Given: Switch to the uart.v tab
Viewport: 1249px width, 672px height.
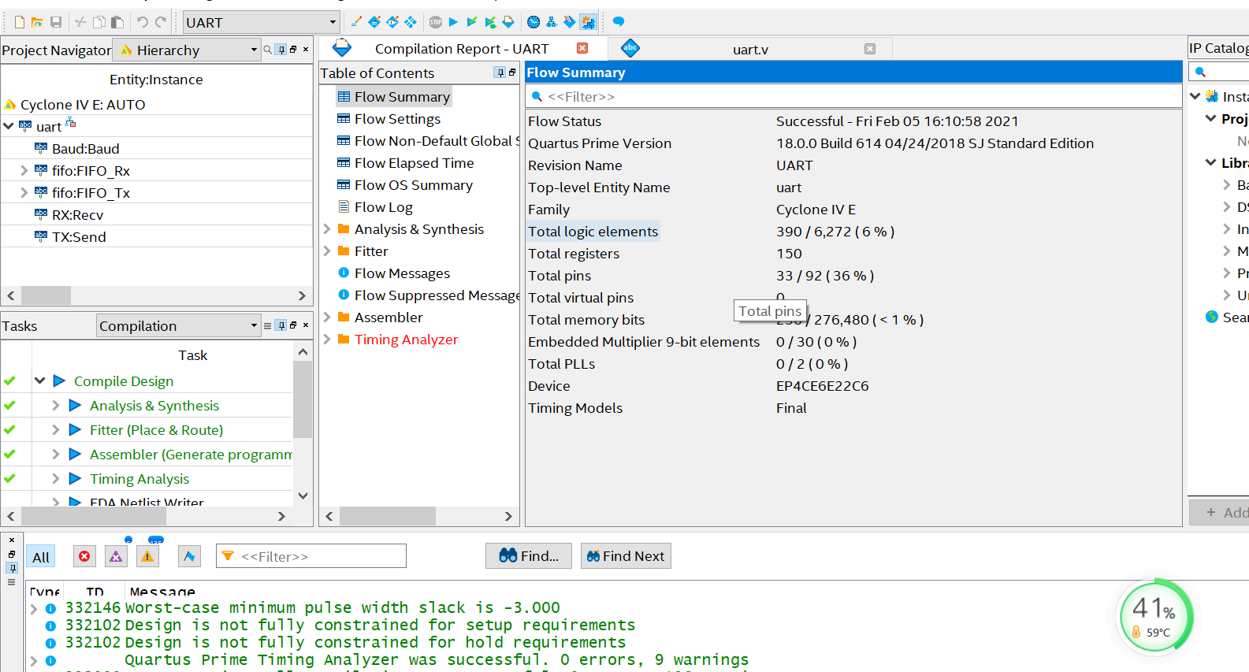Looking at the screenshot, I should tap(750, 49).
